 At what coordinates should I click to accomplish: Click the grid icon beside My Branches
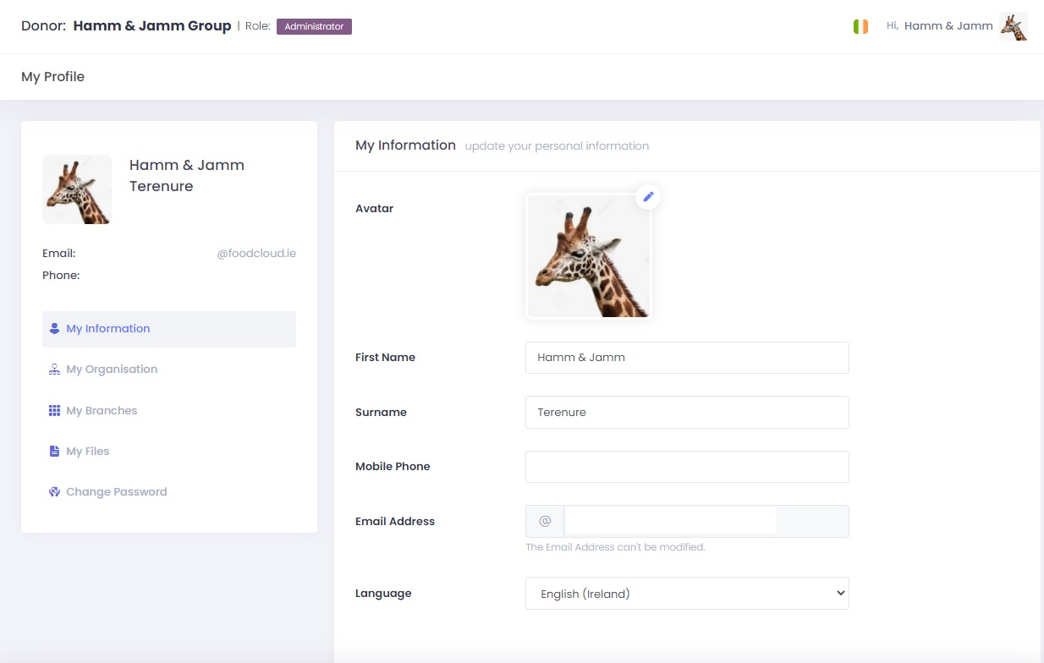(54, 411)
